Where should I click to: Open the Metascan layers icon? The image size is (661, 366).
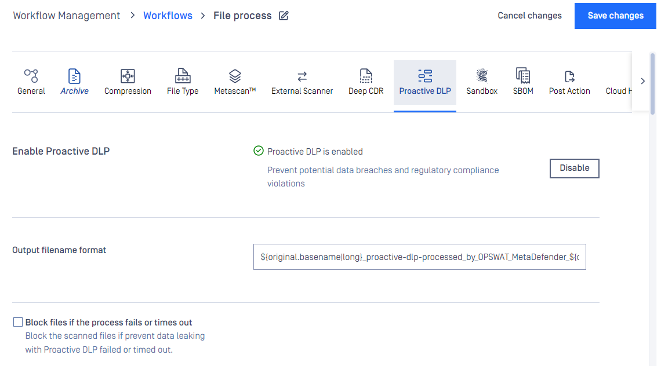235,76
